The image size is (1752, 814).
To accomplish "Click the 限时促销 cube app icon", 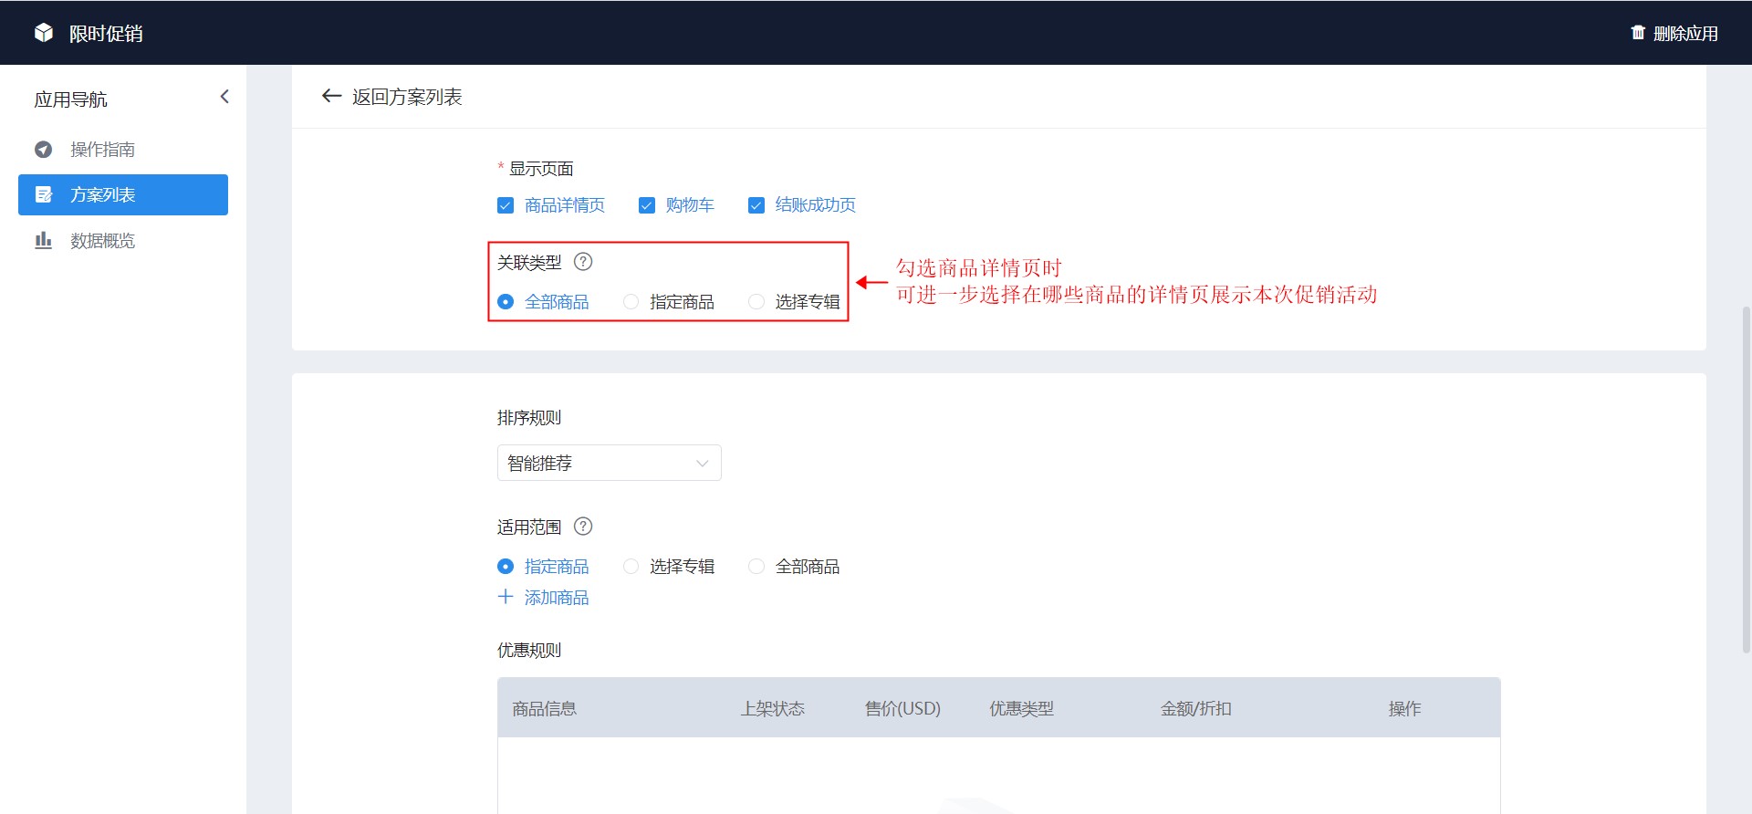I will pyautogui.click(x=44, y=33).
